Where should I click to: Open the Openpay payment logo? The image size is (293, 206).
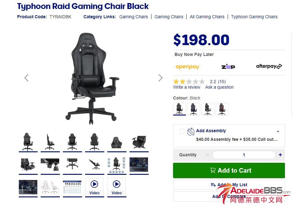[x=187, y=67]
